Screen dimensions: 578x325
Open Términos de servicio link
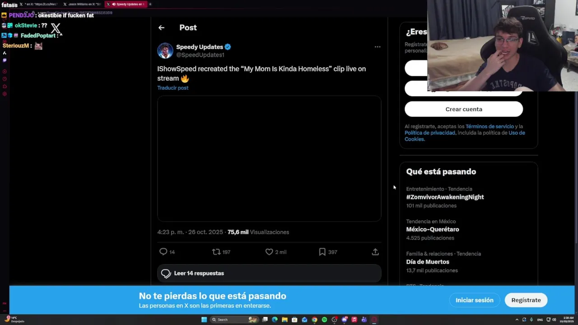[489, 126]
